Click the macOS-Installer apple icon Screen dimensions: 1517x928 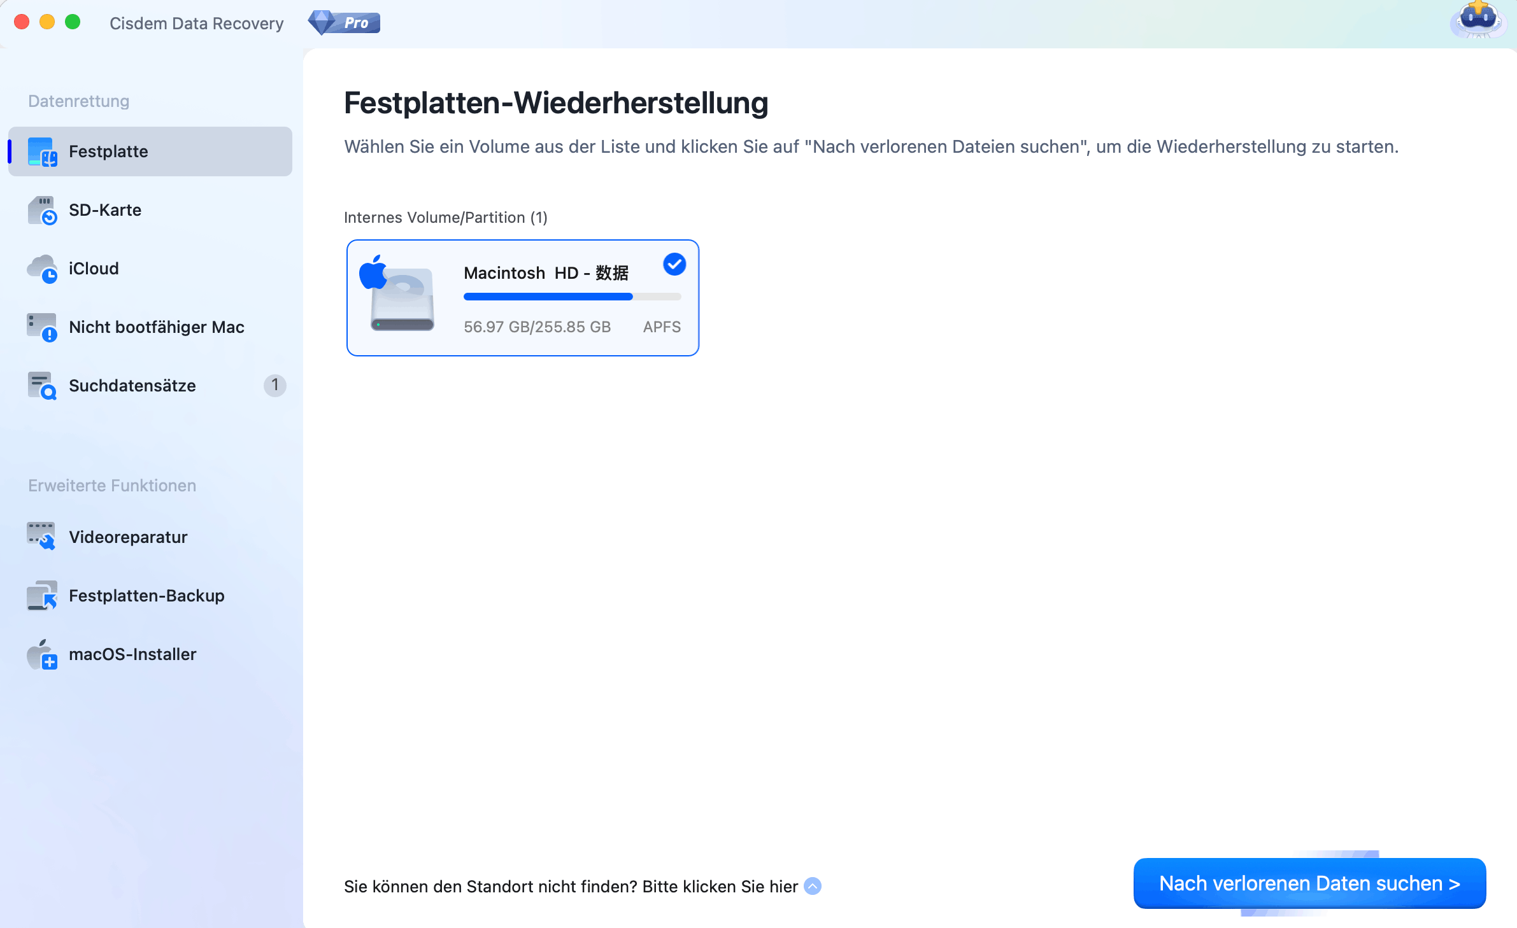(42, 654)
